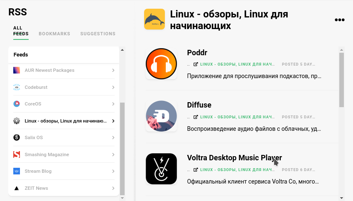Switch to the Suggestions tab
This screenshot has height=201, width=353.
[x=98, y=34]
